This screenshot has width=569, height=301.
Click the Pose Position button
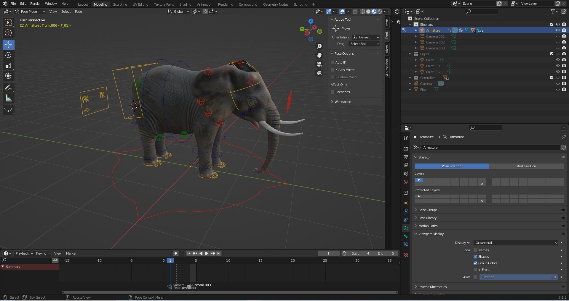pos(452,166)
